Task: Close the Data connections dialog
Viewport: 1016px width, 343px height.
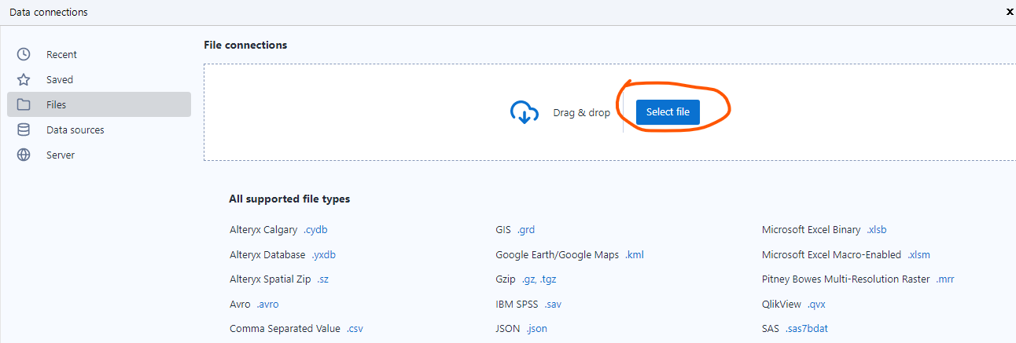Action: coord(1010,12)
